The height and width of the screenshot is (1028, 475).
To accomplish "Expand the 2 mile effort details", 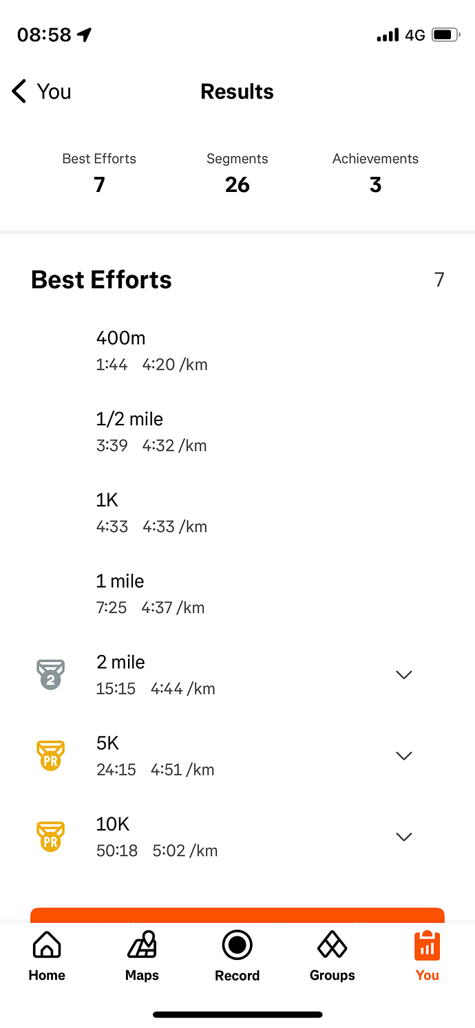I will click(404, 675).
